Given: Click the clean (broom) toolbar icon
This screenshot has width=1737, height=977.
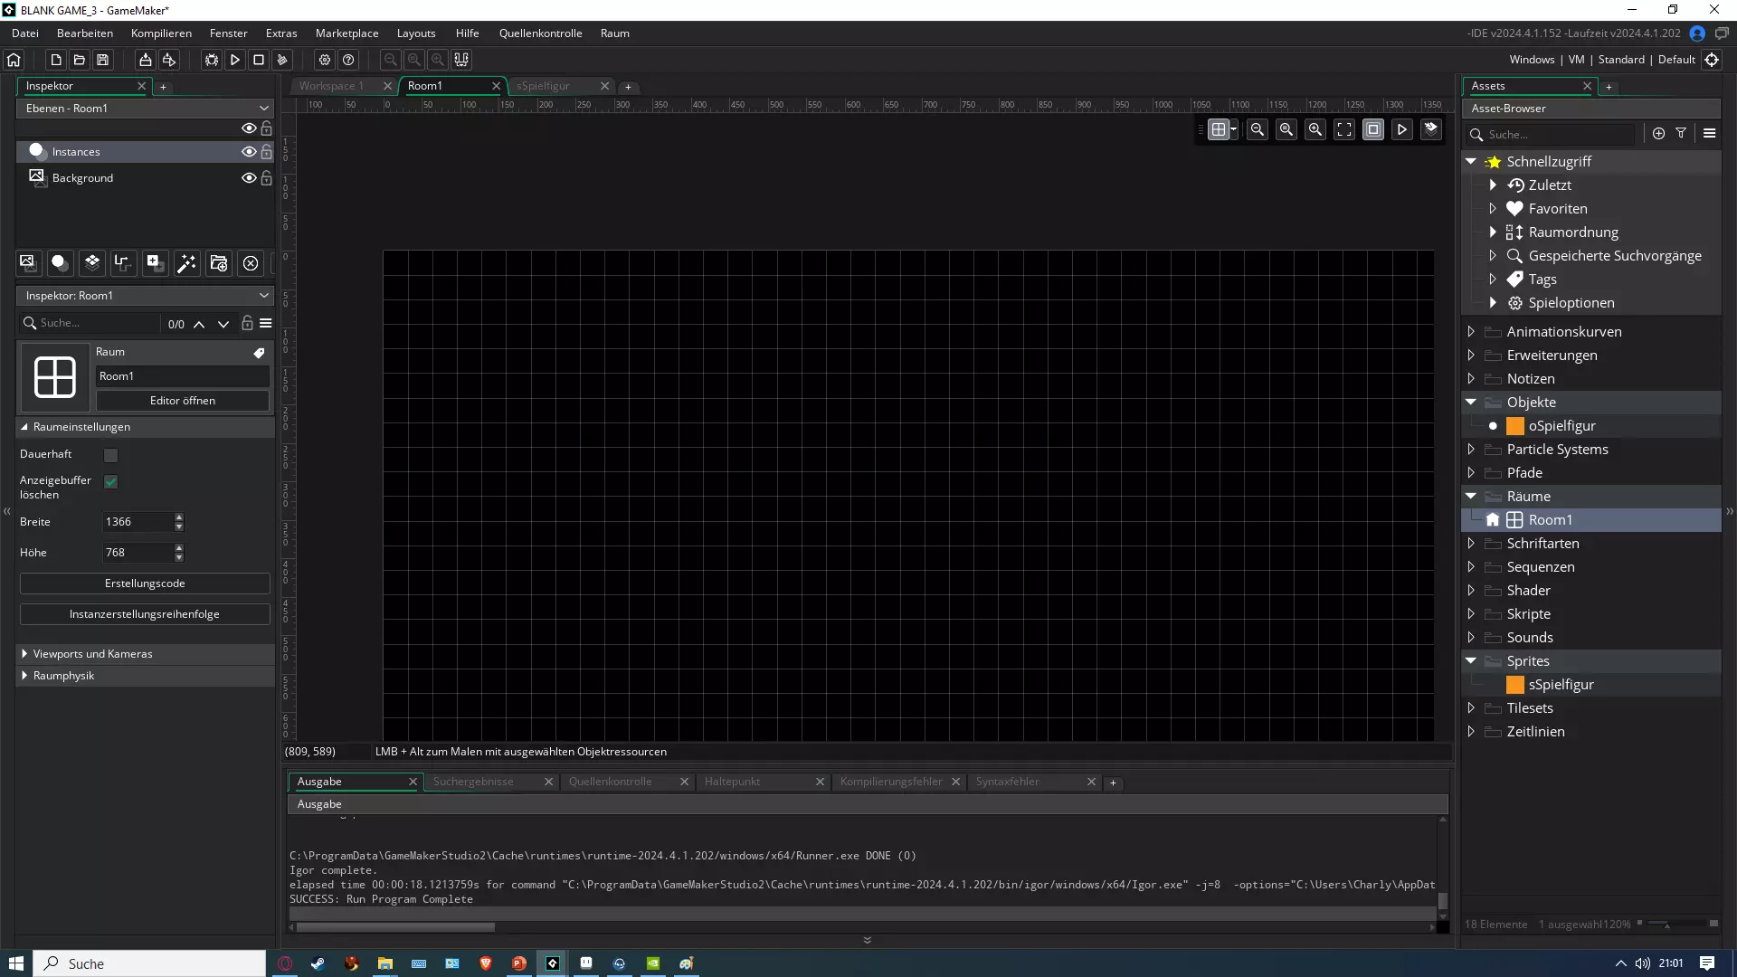Looking at the screenshot, I should coord(282,60).
